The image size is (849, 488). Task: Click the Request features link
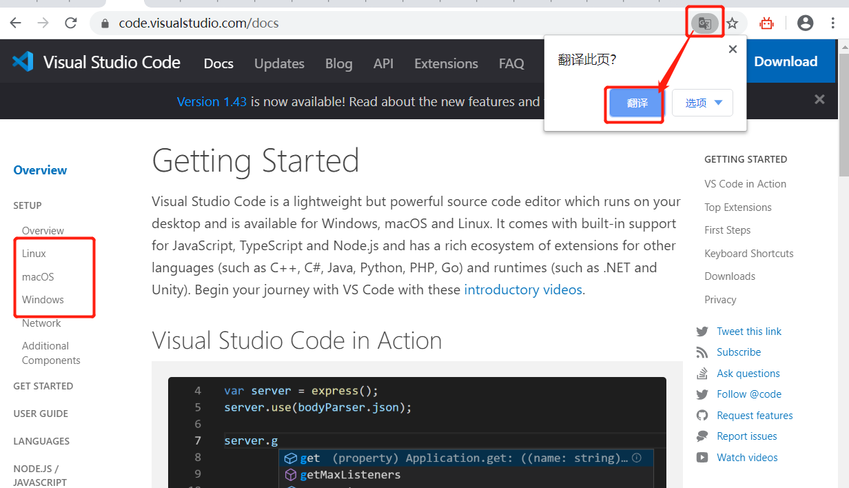coord(755,416)
